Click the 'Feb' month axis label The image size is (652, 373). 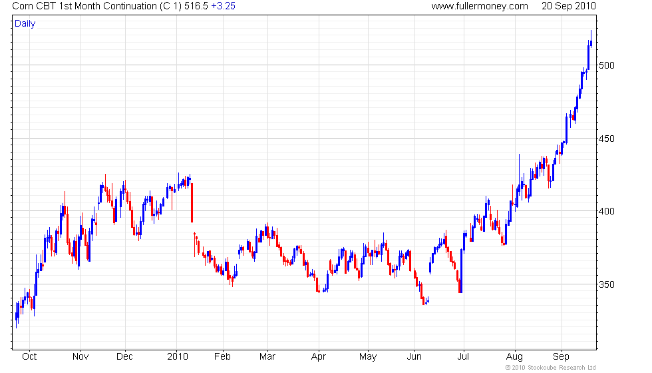(x=222, y=357)
